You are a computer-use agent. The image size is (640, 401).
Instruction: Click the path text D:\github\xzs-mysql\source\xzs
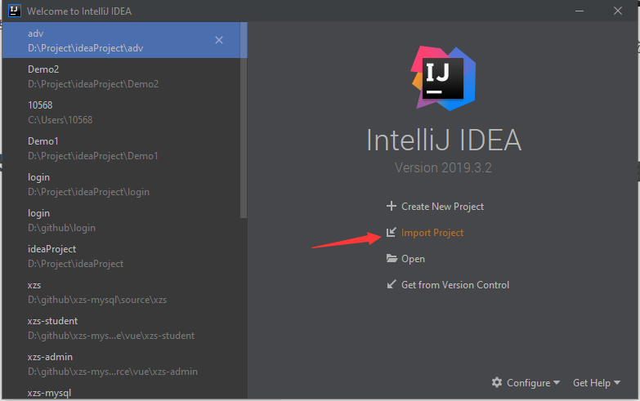pyautogui.click(x=97, y=300)
